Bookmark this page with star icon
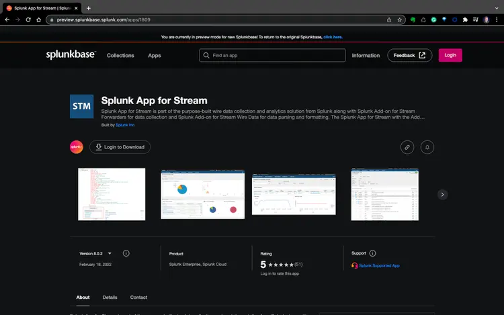 tap(400, 19)
